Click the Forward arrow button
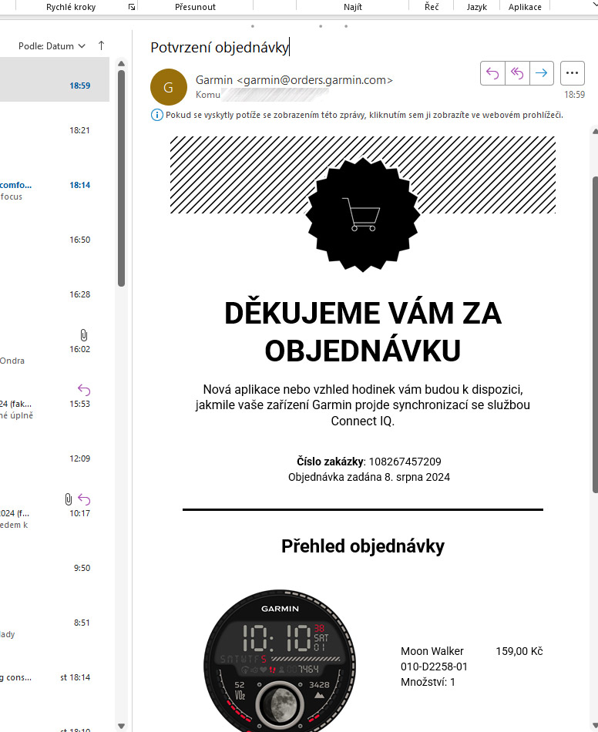The image size is (598, 732). point(542,73)
